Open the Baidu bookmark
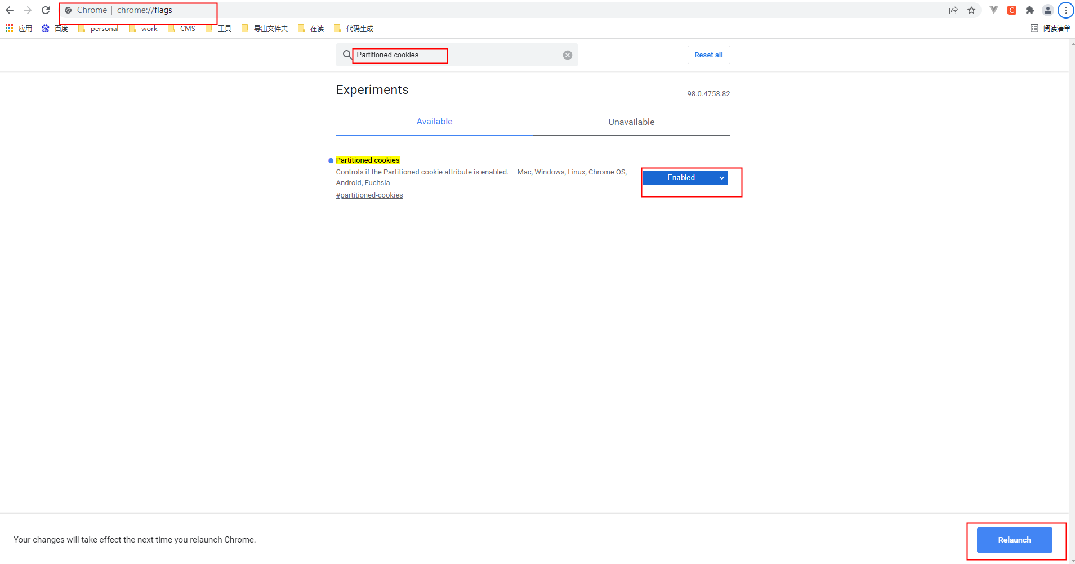Image resolution: width=1075 pixels, height=564 pixels. click(x=55, y=28)
